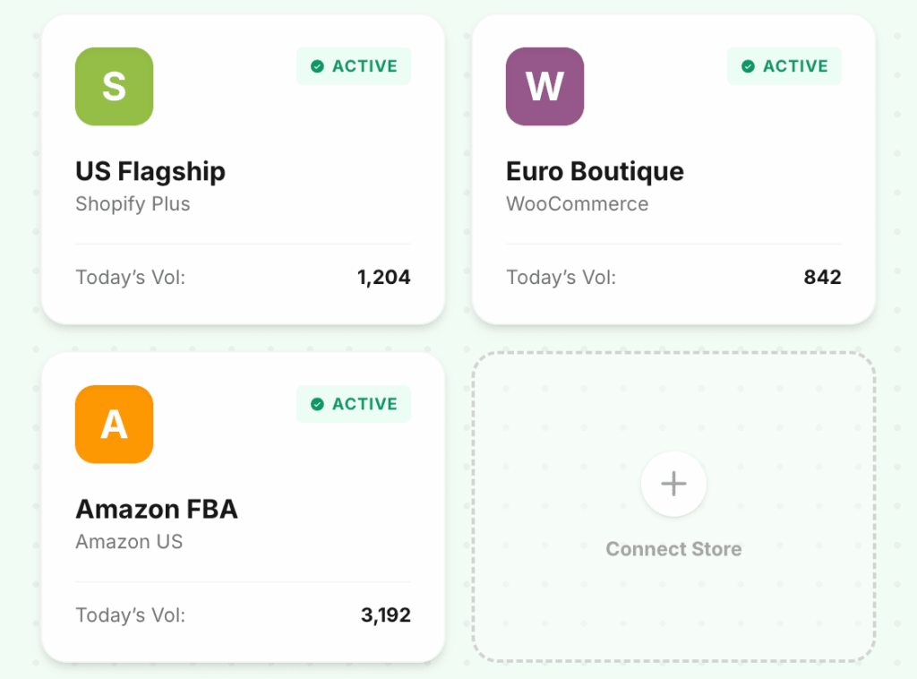Screen dimensions: 917x679
Task: Click the checkmark in Euro Boutique's Active badge
Action: (748, 66)
